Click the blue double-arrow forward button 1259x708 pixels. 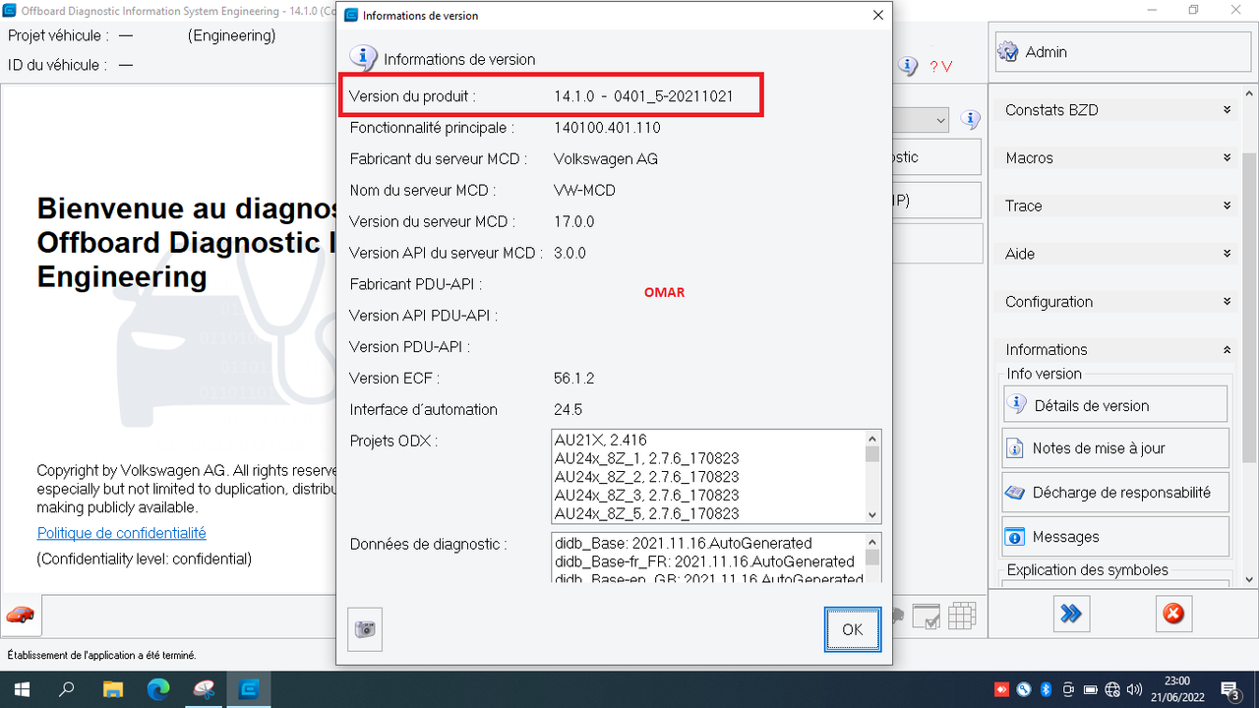[1071, 614]
